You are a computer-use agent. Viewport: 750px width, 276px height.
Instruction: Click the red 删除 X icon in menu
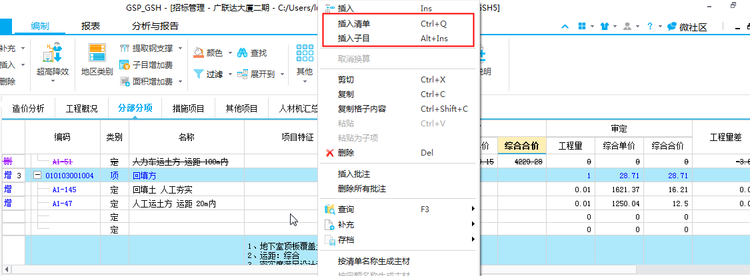tap(329, 153)
